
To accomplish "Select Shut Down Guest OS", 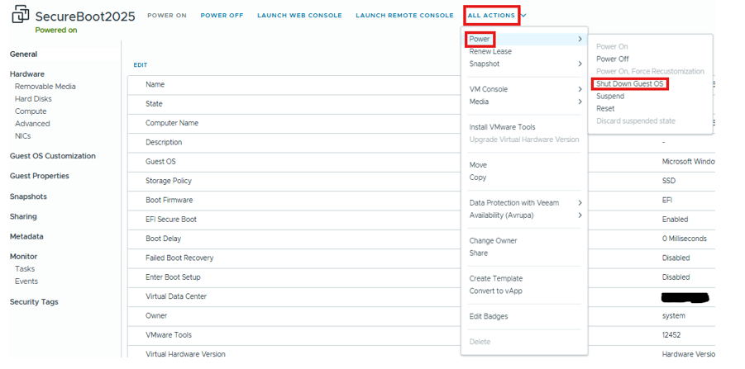I will tap(629, 84).
